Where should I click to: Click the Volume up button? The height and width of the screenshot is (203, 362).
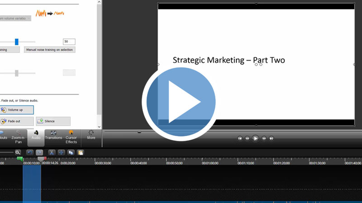[x=16, y=110]
